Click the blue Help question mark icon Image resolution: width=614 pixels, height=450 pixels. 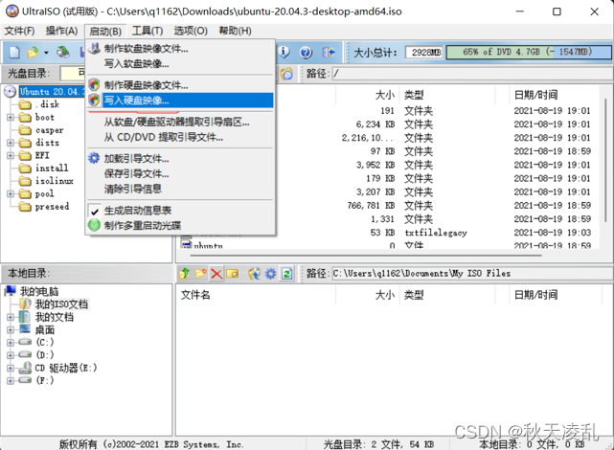[306, 52]
